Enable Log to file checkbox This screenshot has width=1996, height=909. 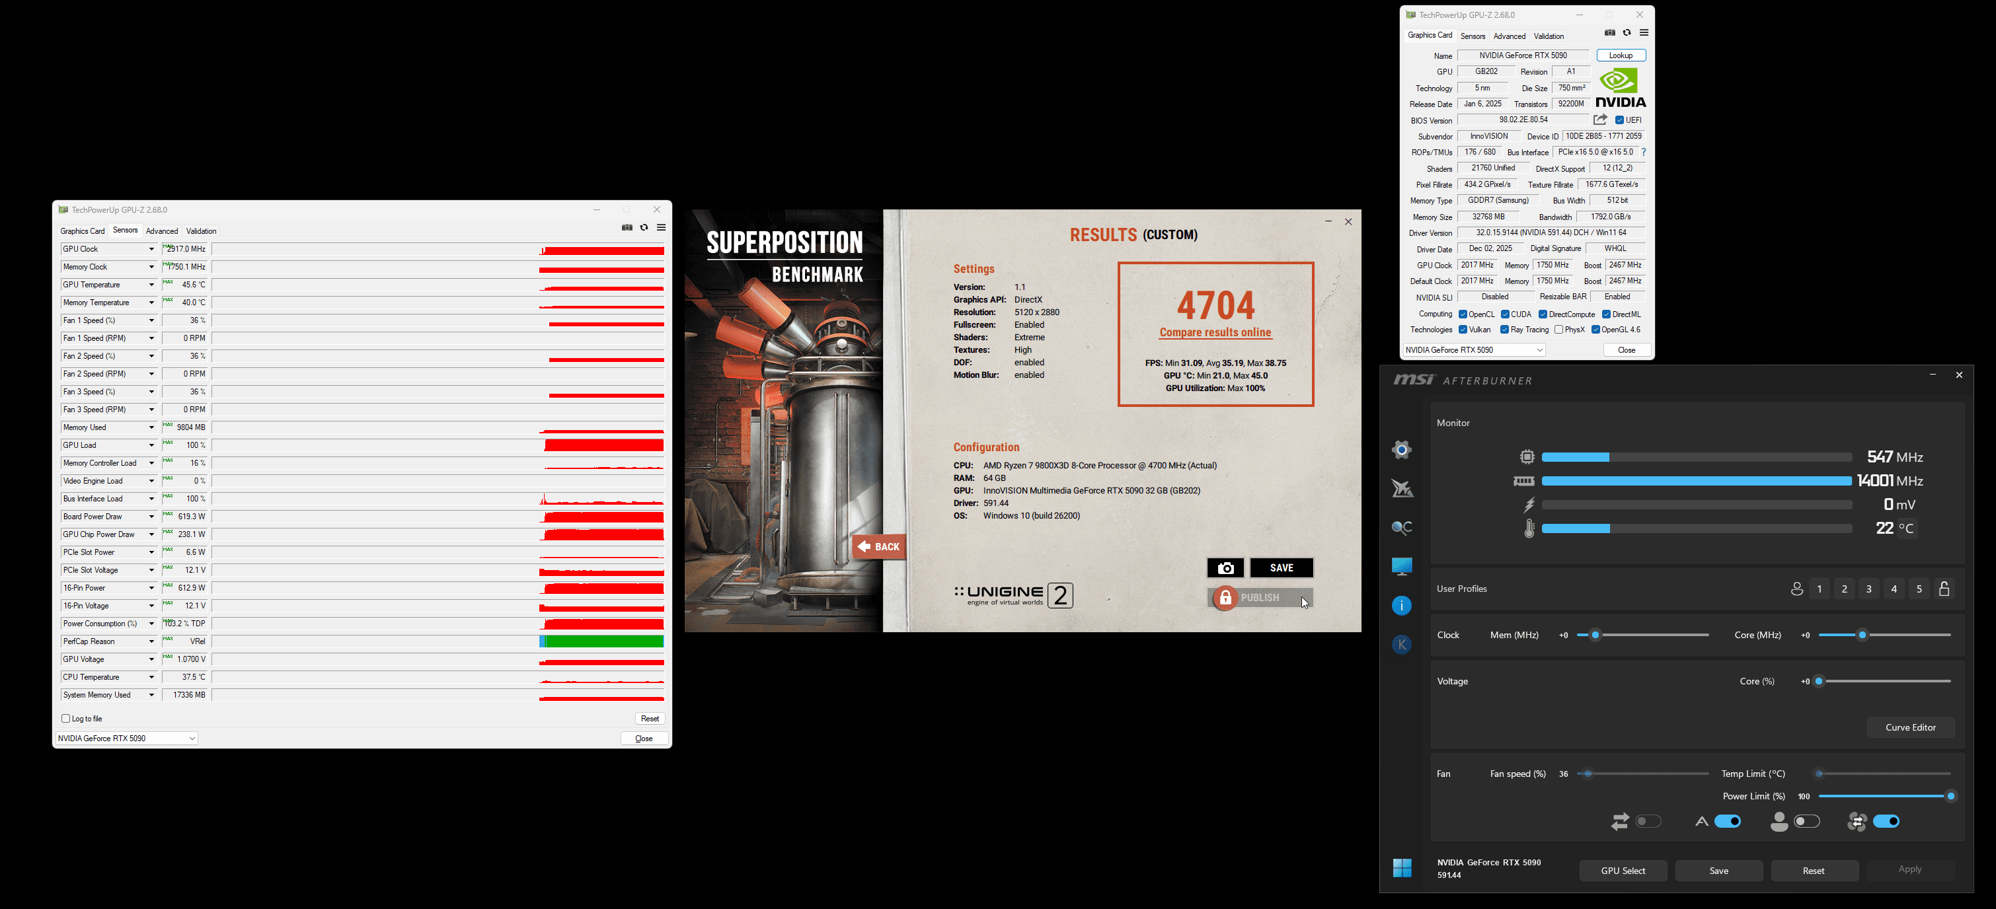[x=66, y=719]
